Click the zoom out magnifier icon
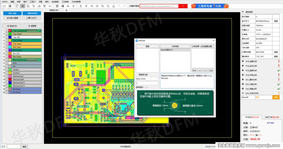Screen dimensions: 283x149 (108, 6)
